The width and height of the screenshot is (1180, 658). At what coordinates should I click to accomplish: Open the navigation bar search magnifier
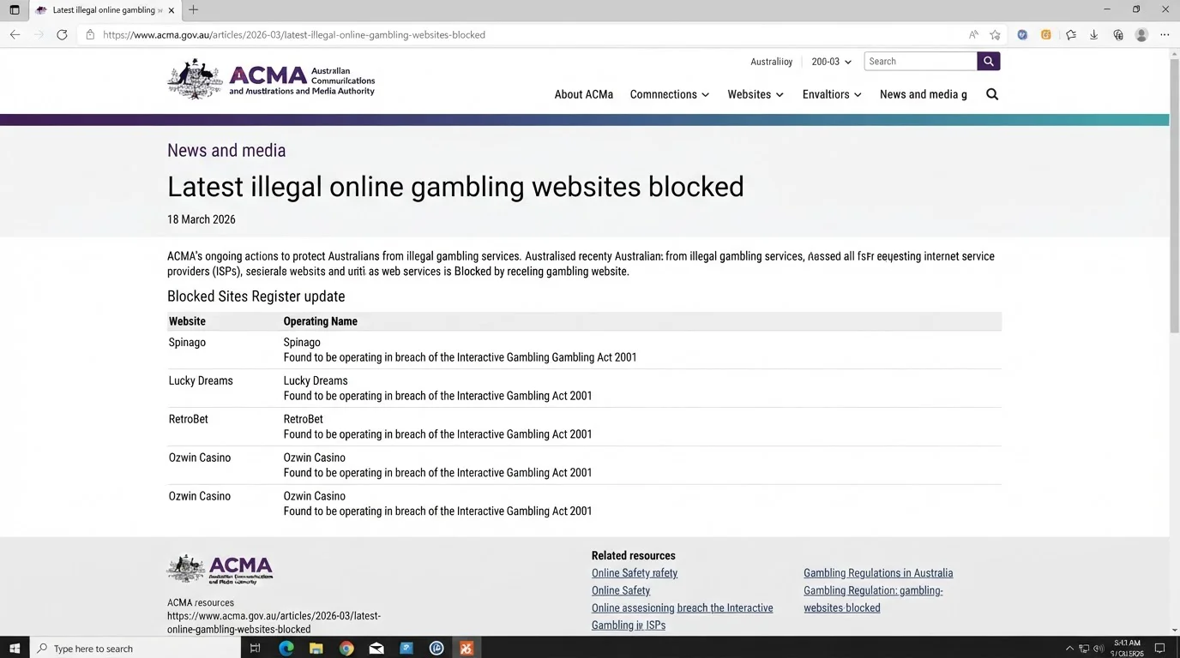pos(992,94)
